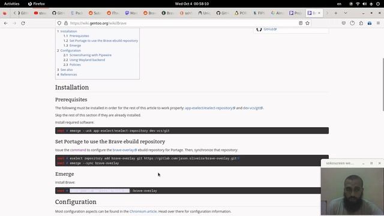Jump to Policies in contents
The height and width of the screenshot is (216, 384).
point(75,65)
